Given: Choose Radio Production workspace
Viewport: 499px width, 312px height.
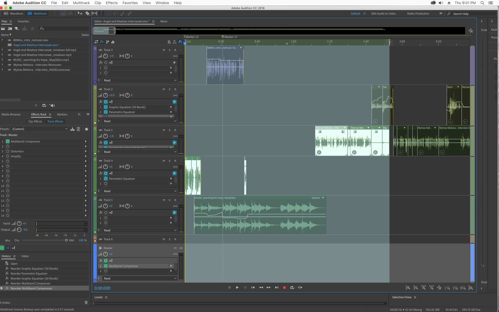Looking at the screenshot, I should click(418, 14).
